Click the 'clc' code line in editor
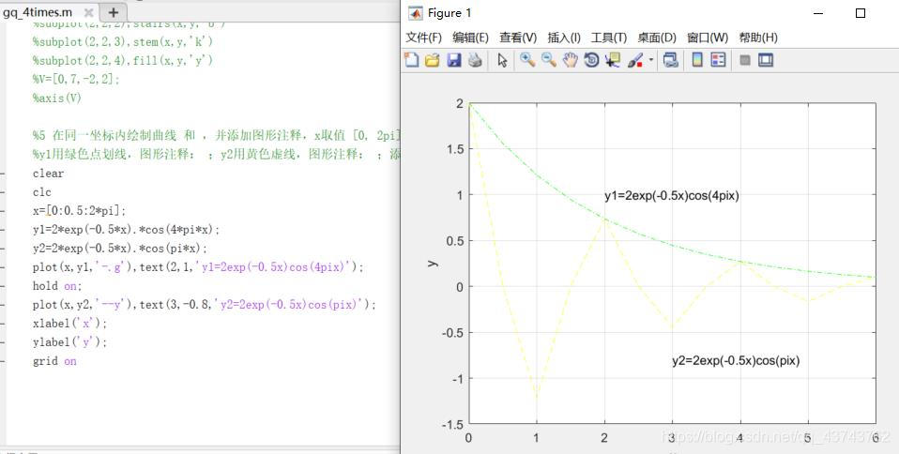 tap(42, 192)
